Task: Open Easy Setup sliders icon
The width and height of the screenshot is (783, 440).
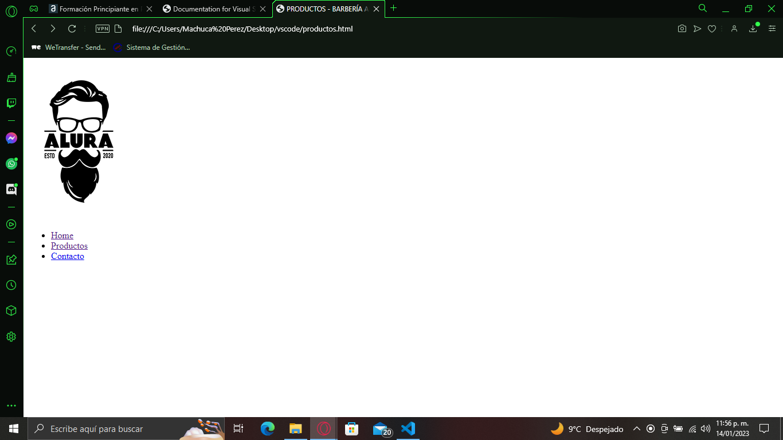Action: tap(771, 29)
